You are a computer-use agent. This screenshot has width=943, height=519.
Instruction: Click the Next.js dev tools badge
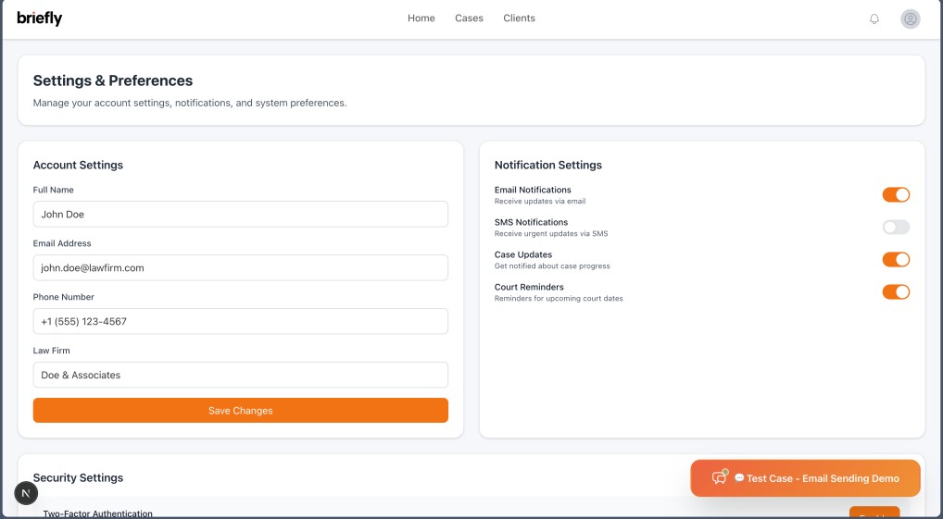26,493
